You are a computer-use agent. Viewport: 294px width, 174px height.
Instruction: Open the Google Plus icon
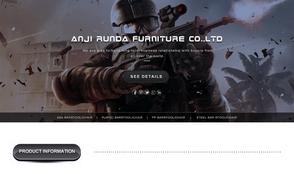[x=153, y=92]
